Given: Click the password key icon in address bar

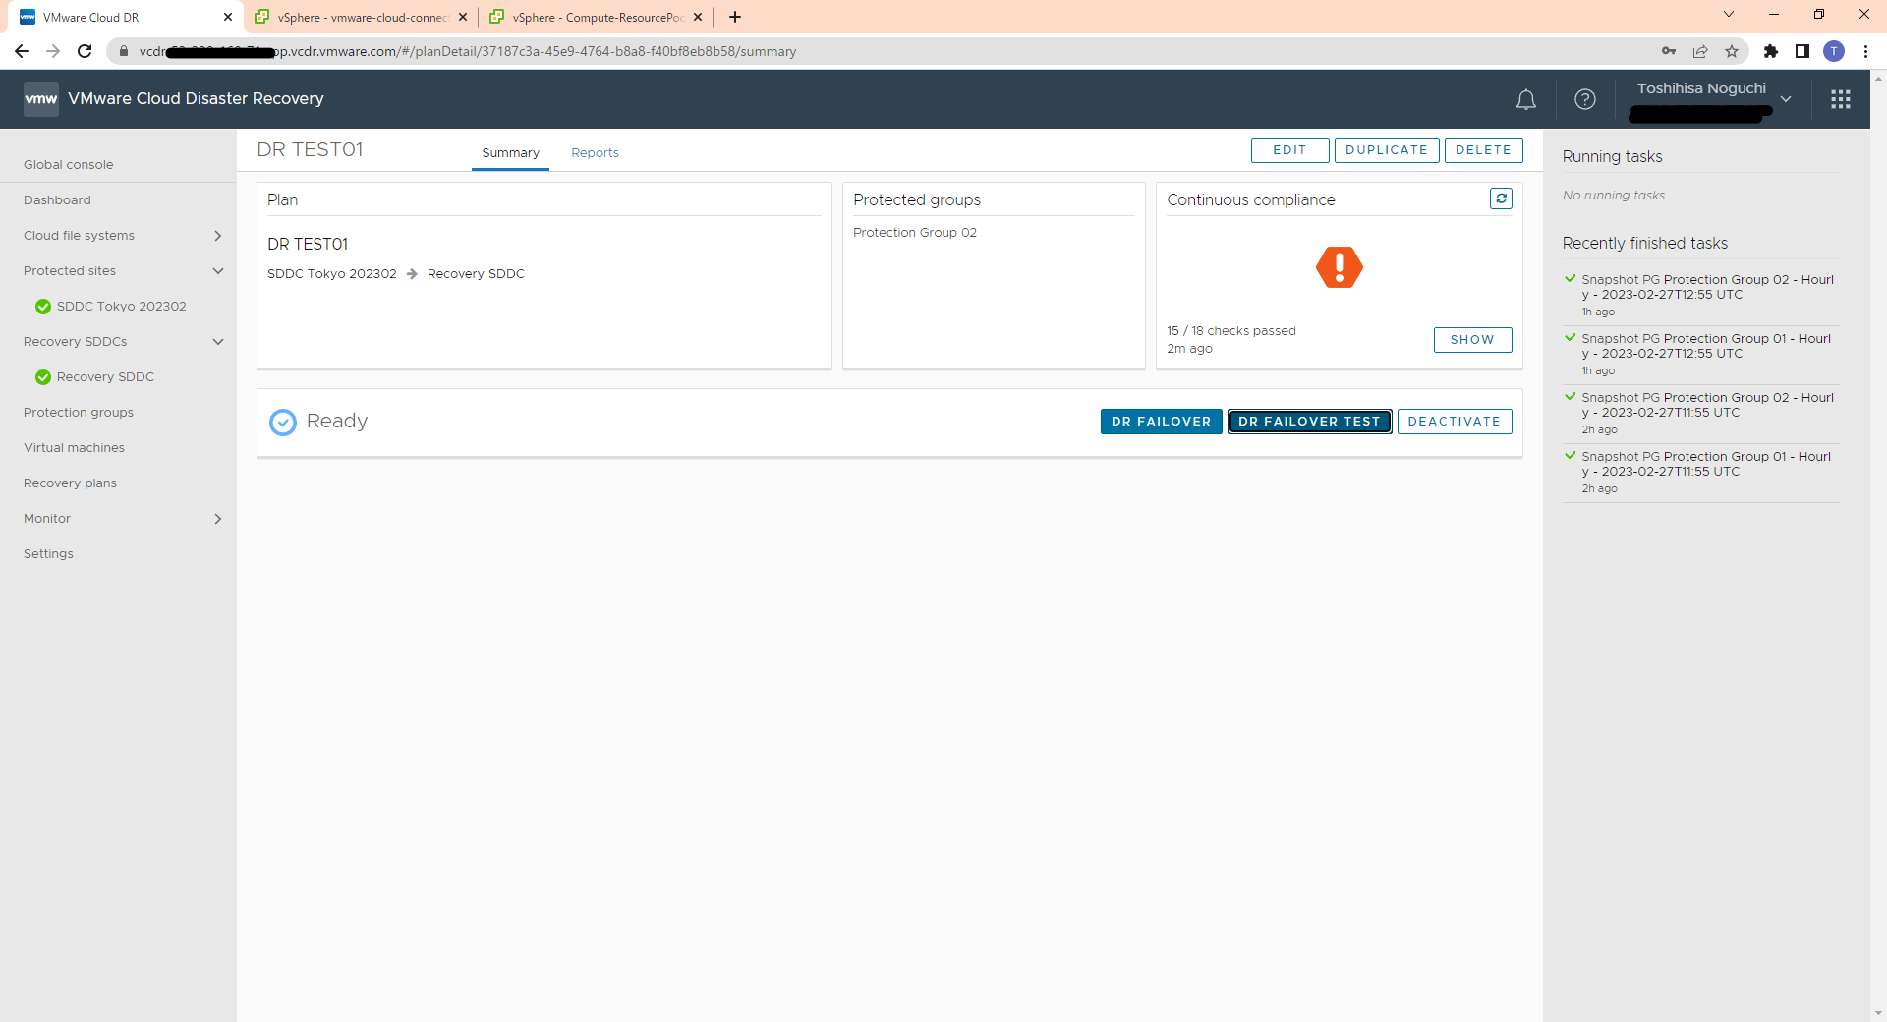Looking at the screenshot, I should pyautogui.click(x=1669, y=51).
